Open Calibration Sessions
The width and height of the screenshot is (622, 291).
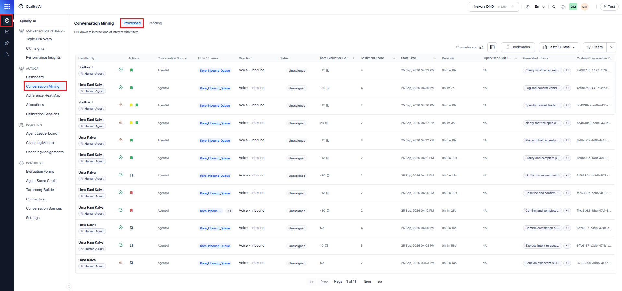coord(42,114)
